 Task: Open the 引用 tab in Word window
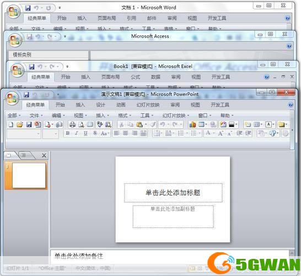[132, 18]
